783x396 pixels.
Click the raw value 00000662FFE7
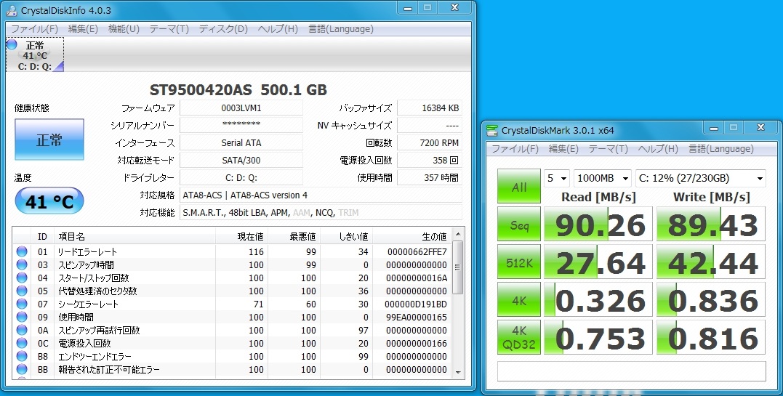[417, 251]
